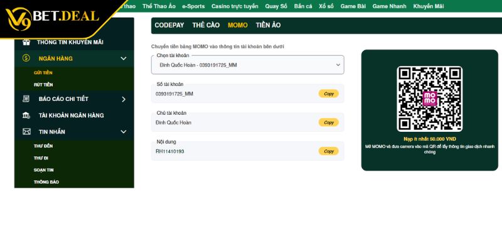Screen dimensions: 502x251
Task: Collapse the Ngân Hàng section chevron
Action: point(124,58)
